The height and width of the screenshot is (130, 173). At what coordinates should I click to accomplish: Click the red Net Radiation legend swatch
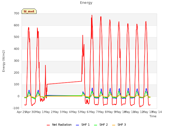click(48, 125)
